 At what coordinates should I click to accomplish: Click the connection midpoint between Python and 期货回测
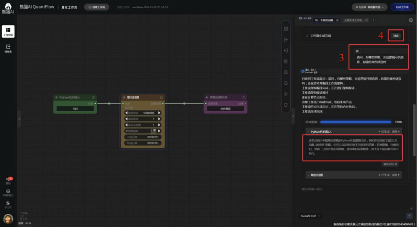(109, 104)
